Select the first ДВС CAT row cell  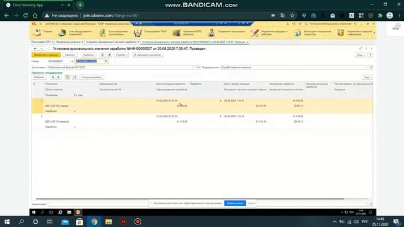[x=57, y=106]
